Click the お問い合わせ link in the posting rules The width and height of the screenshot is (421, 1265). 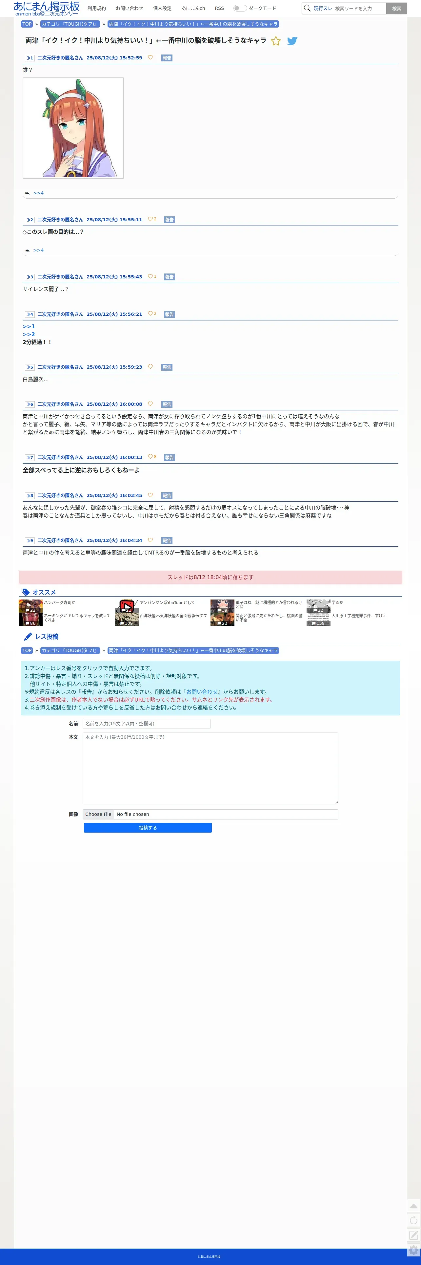pyautogui.click(x=202, y=692)
